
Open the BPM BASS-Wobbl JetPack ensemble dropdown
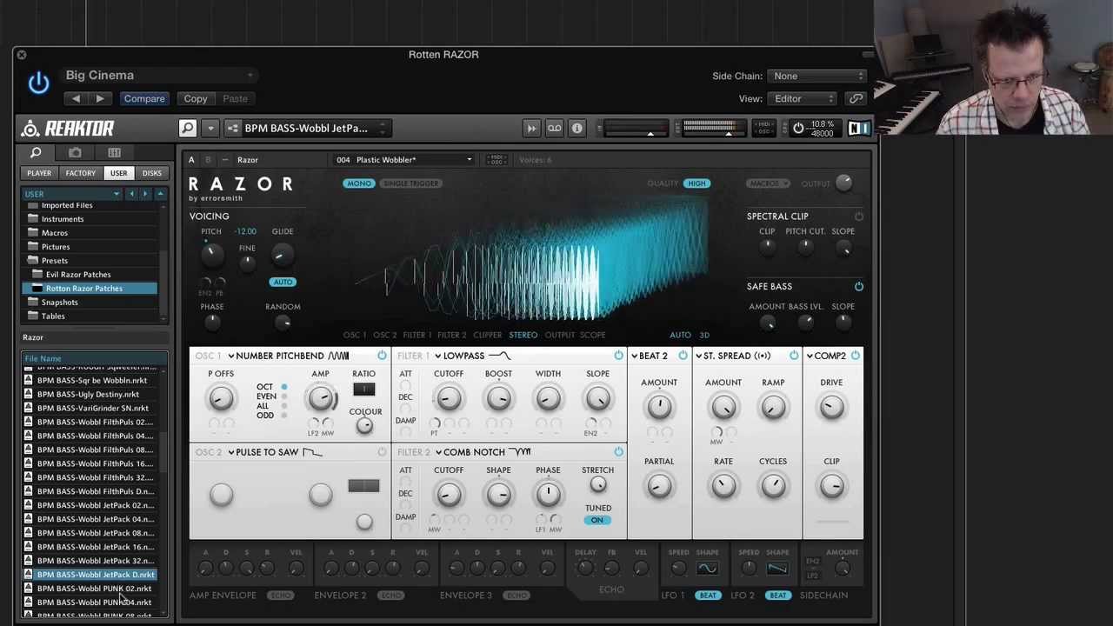pos(307,129)
